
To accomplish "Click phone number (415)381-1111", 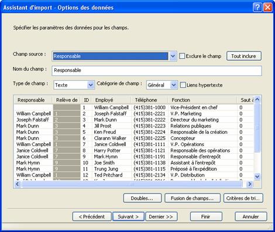I will click(x=149, y=144).
